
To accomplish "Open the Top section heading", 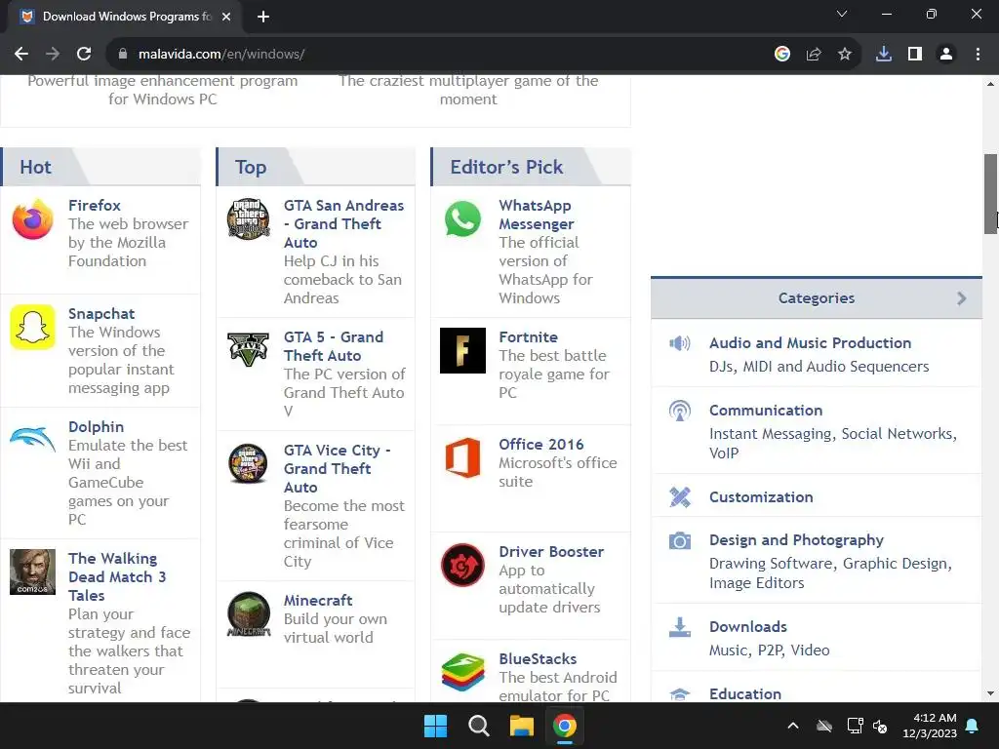I will (x=251, y=167).
